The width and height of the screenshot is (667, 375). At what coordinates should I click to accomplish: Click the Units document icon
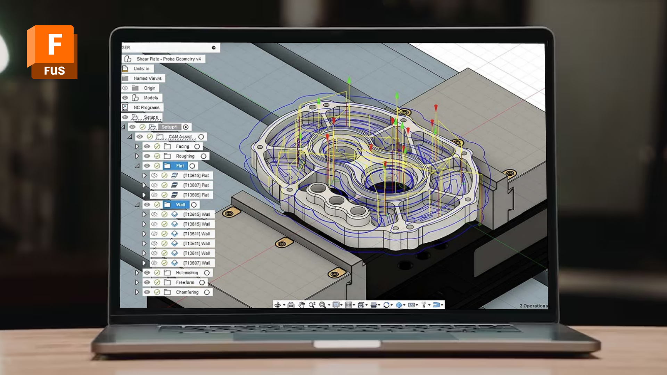[125, 69]
